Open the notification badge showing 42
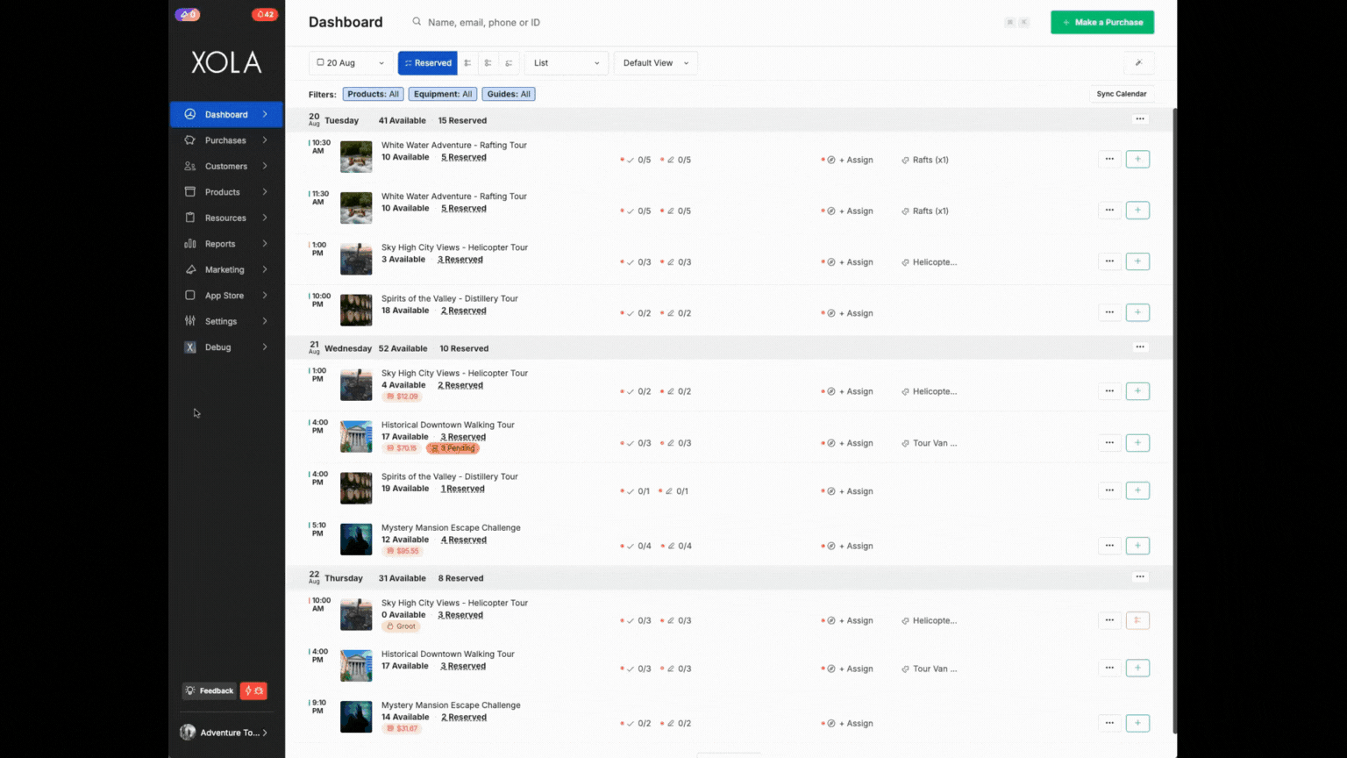 (x=265, y=14)
